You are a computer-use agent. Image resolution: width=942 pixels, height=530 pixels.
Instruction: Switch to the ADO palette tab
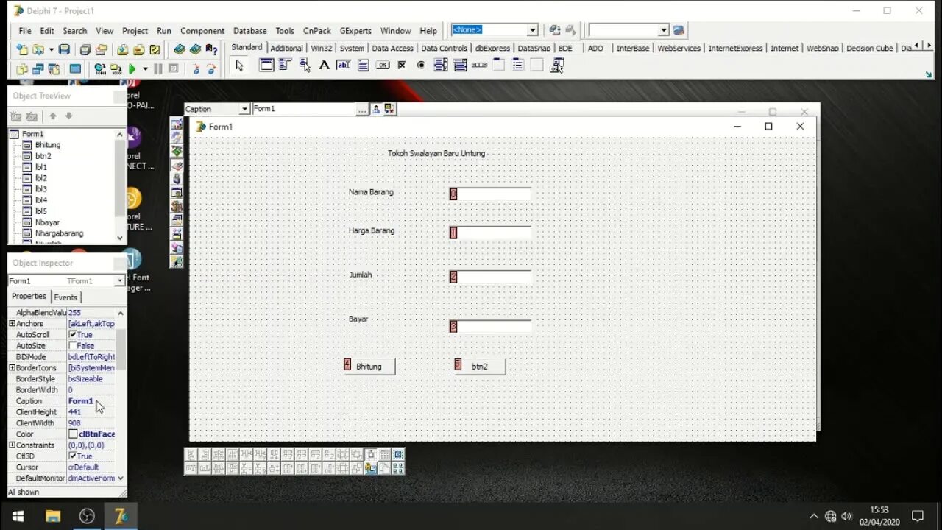point(595,48)
